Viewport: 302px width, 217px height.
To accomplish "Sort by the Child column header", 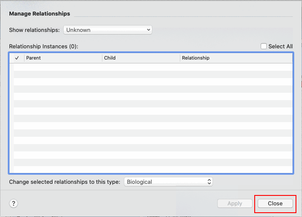I will (x=141, y=58).
